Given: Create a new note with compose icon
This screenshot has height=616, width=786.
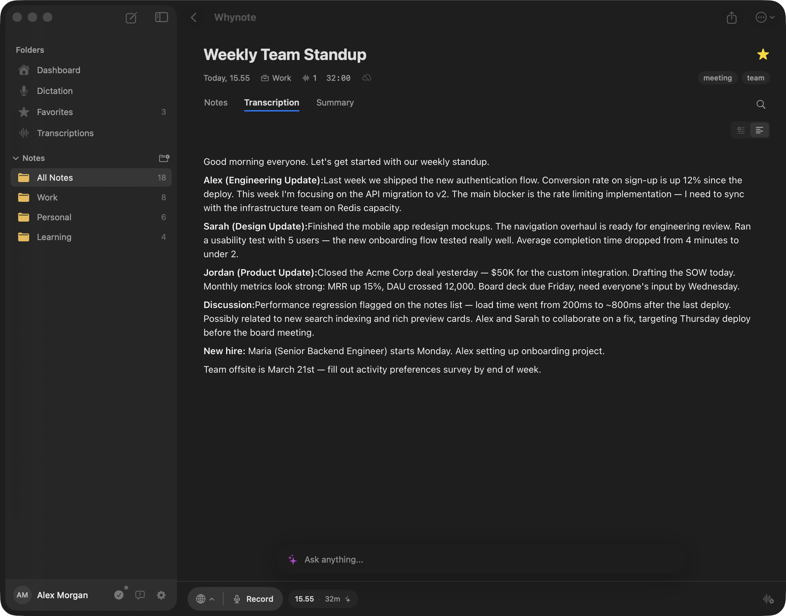Looking at the screenshot, I should pos(131,17).
